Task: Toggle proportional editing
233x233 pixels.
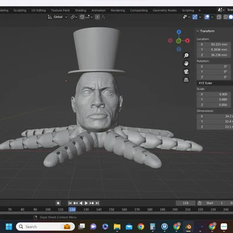Action: 97,17
